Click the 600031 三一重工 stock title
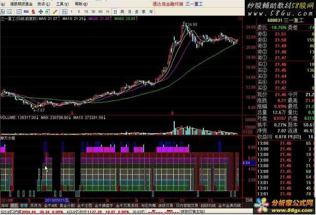 point(285,20)
